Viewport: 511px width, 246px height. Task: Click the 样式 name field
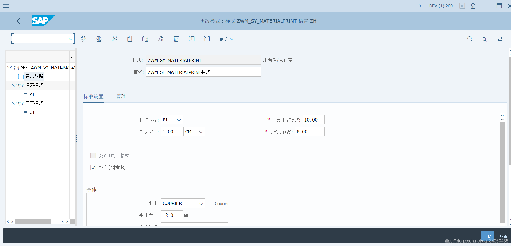tap(204, 60)
